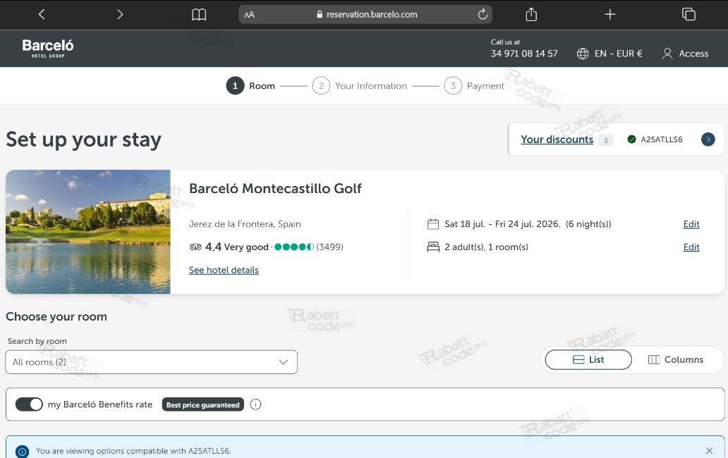Click the Access user account icon
The height and width of the screenshot is (458, 728).
click(667, 54)
